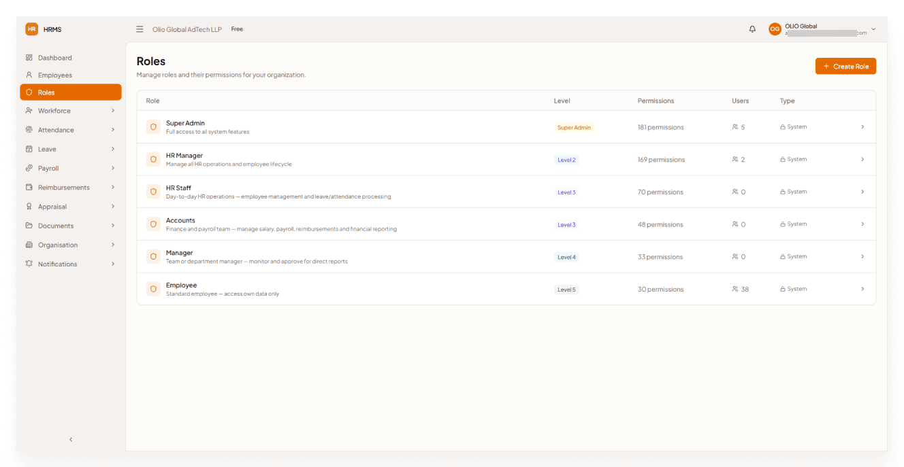Click the users icon in Super Admin row

[735, 127]
